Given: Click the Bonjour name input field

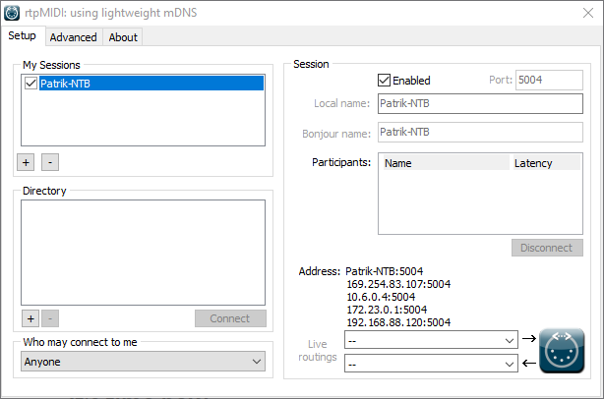Looking at the screenshot, I should point(480,133).
